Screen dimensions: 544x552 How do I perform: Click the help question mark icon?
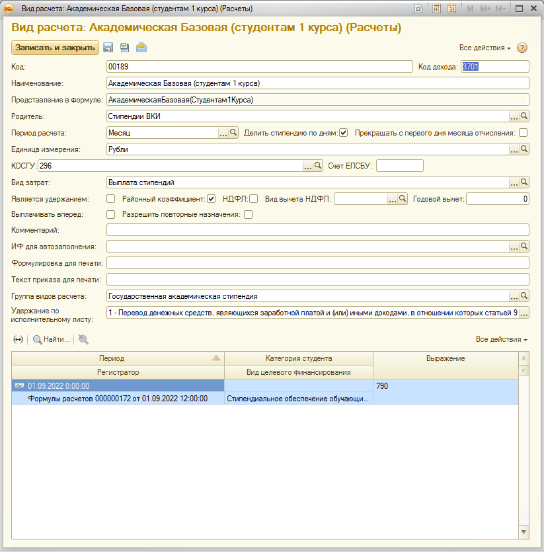click(522, 48)
